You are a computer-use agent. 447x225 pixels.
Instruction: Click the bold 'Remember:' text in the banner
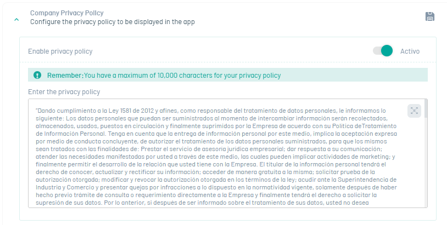65,75
